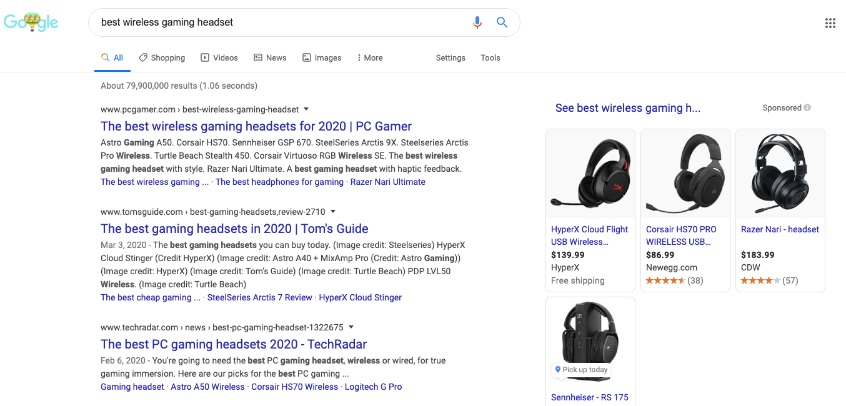Switch to the News tab
Image resolution: width=846 pixels, height=406 pixels.
(x=270, y=57)
